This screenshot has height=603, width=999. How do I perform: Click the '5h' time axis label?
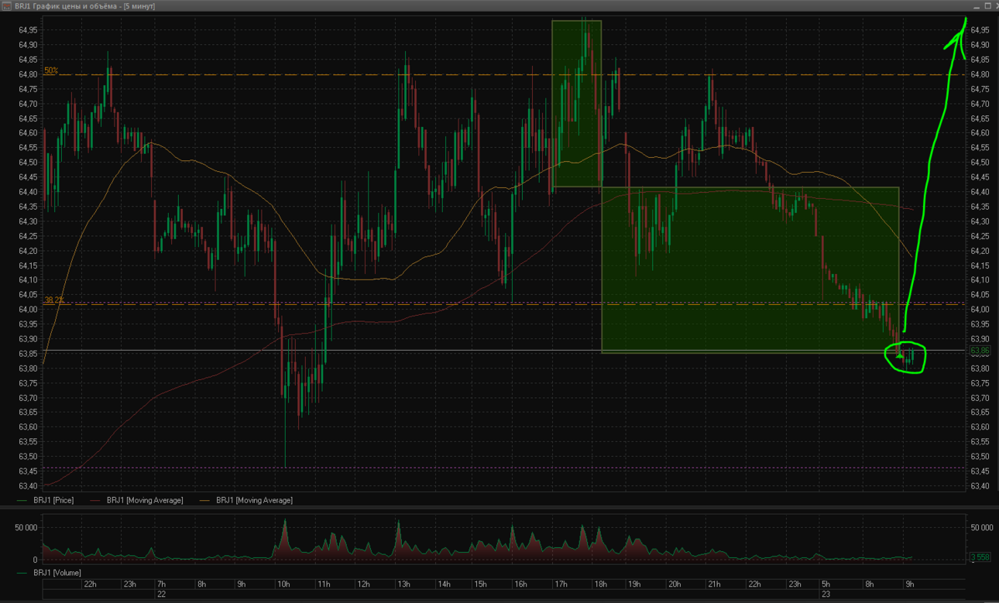pos(826,584)
